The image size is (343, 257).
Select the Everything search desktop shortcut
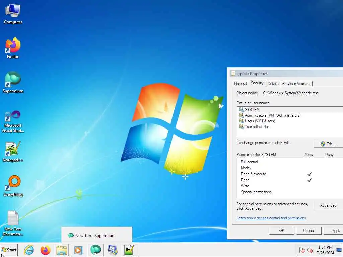13,186
